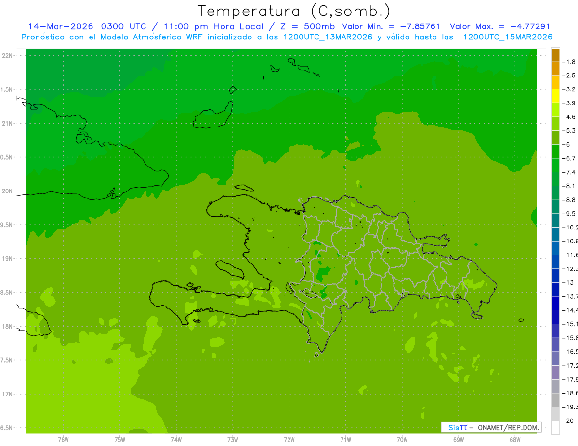Click the '68W' longitude label
Screen dimensions: 578x446
pyautogui.click(x=515, y=439)
